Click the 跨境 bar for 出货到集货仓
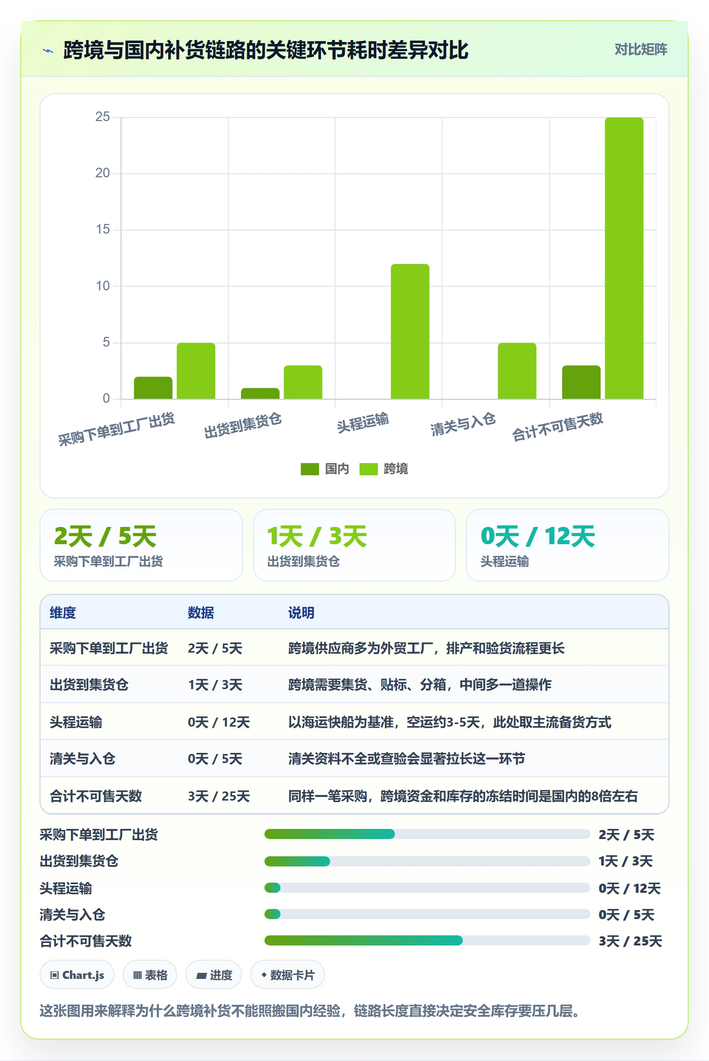The height and width of the screenshot is (1061, 709). (303, 382)
